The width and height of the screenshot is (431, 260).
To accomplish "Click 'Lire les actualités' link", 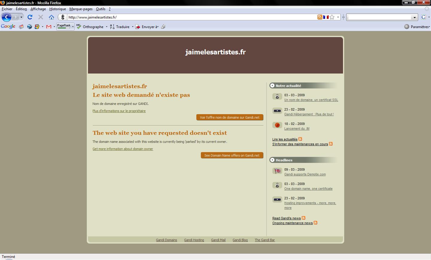I will pyautogui.click(x=285, y=139).
